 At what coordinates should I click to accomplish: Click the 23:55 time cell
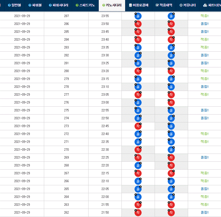pos(105,16)
